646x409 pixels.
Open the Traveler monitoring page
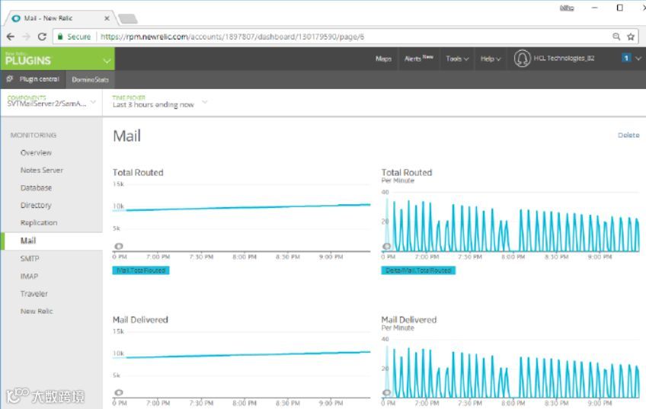click(34, 294)
